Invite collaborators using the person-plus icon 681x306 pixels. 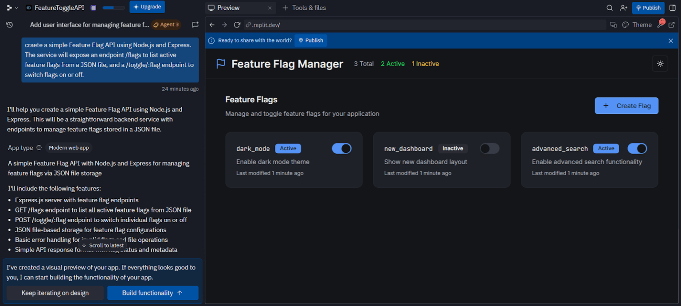[x=623, y=8]
